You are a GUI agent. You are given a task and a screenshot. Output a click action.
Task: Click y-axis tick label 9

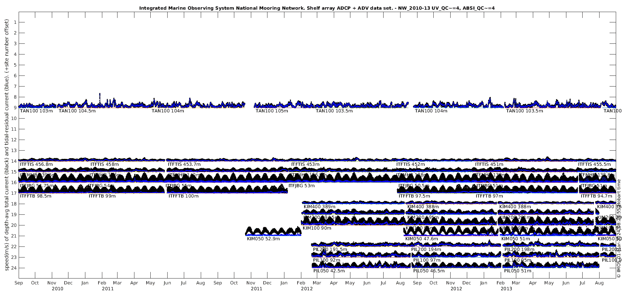click(15, 108)
